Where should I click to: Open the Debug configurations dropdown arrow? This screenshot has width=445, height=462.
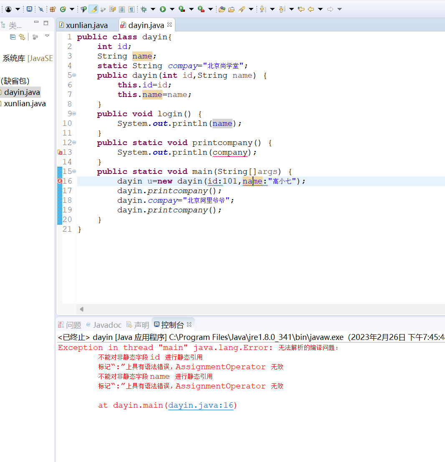pyautogui.click(x=153, y=9)
